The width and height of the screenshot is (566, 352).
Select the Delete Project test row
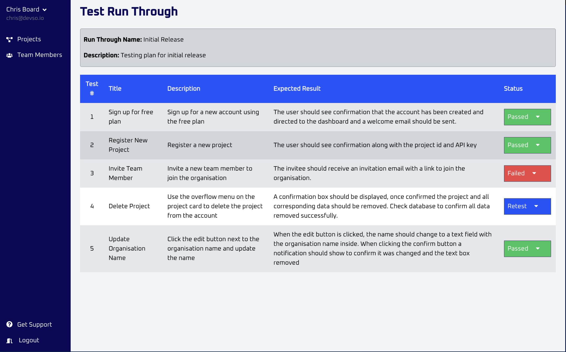[x=129, y=206]
